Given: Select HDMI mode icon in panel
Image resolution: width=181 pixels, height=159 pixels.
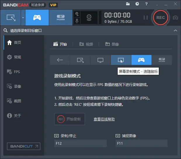Looking at the screenshot, I should click(x=162, y=60).
